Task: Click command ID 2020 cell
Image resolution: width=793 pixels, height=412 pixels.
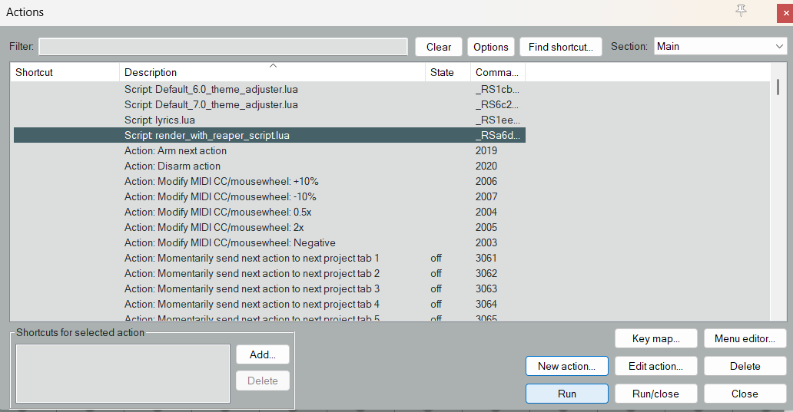Action: coord(486,166)
